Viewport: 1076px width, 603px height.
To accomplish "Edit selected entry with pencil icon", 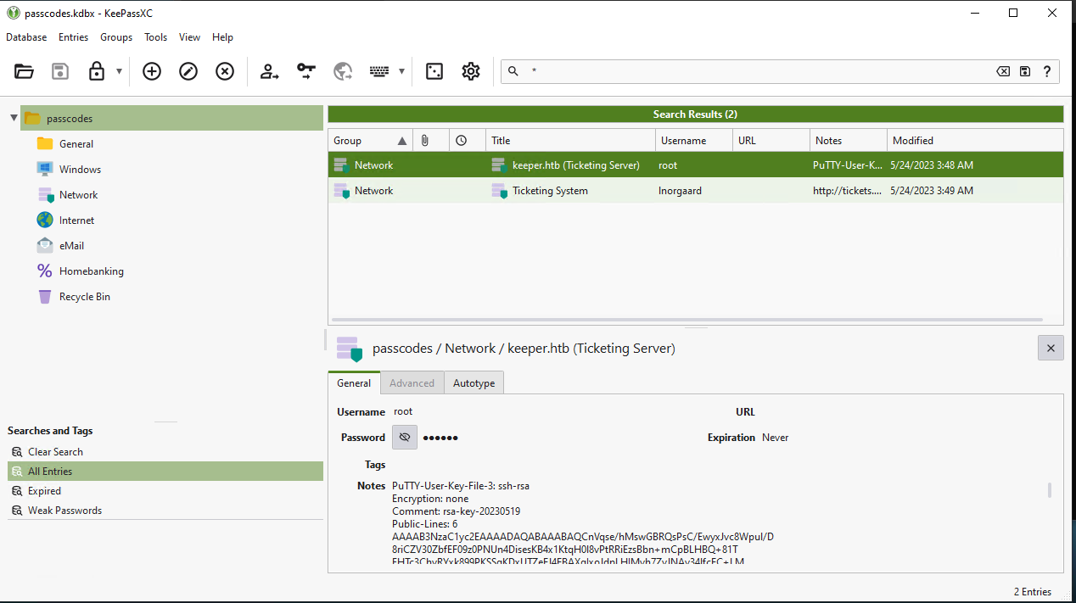I will [188, 71].
